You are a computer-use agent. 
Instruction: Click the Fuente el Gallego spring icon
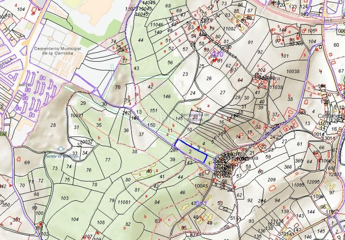(x=61, y=149)
